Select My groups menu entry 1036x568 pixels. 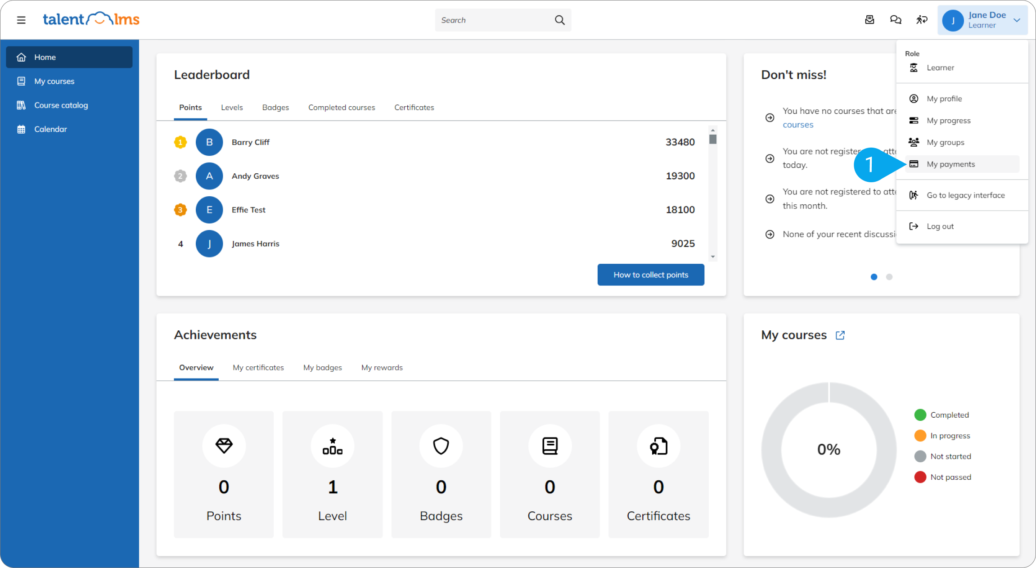[962, 142]
